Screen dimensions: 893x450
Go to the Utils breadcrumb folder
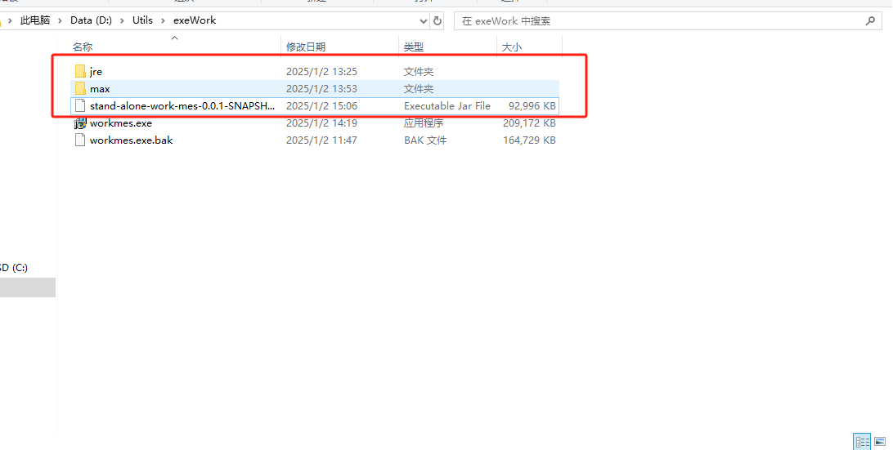click(142, 20)
